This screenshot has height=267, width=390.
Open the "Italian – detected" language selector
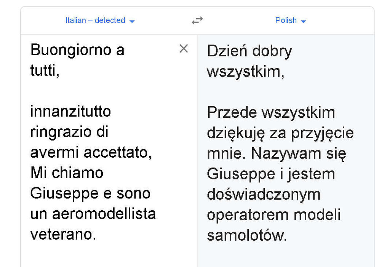point(95,21)
